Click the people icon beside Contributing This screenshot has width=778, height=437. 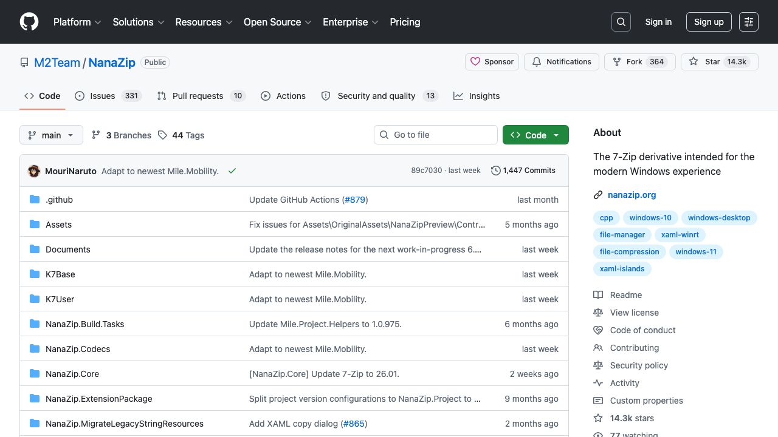[x=598, y=348]
